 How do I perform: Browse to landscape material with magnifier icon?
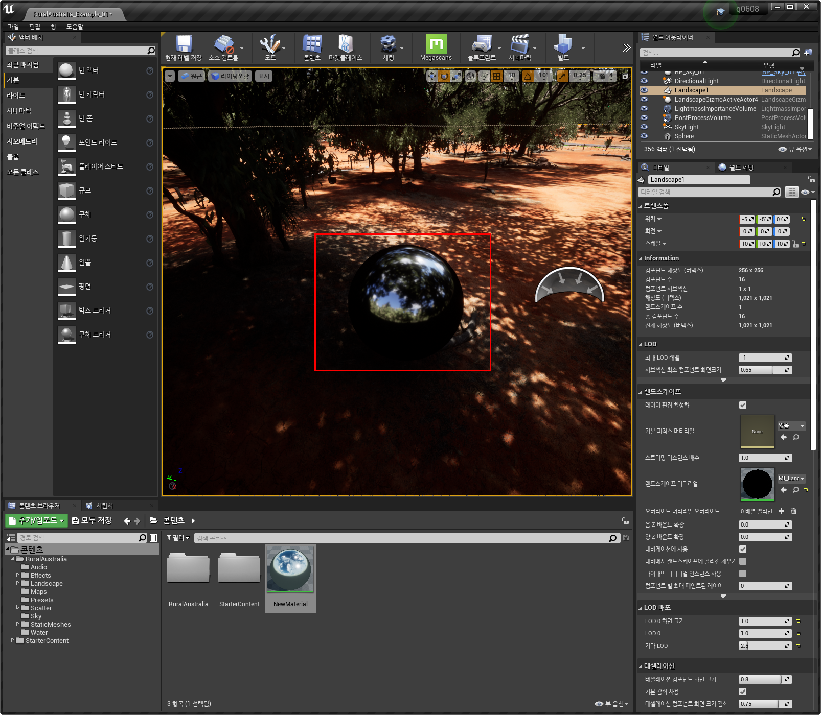click(796, 490)
